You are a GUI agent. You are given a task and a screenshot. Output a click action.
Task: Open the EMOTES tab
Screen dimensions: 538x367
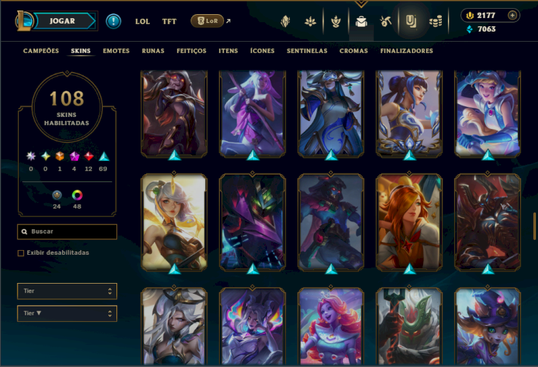(x=116, y=51)
